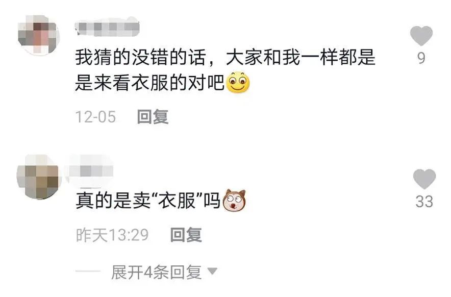Select the comment text 我猜的没错的话
The image size is (451, 297).
[141, 57]
